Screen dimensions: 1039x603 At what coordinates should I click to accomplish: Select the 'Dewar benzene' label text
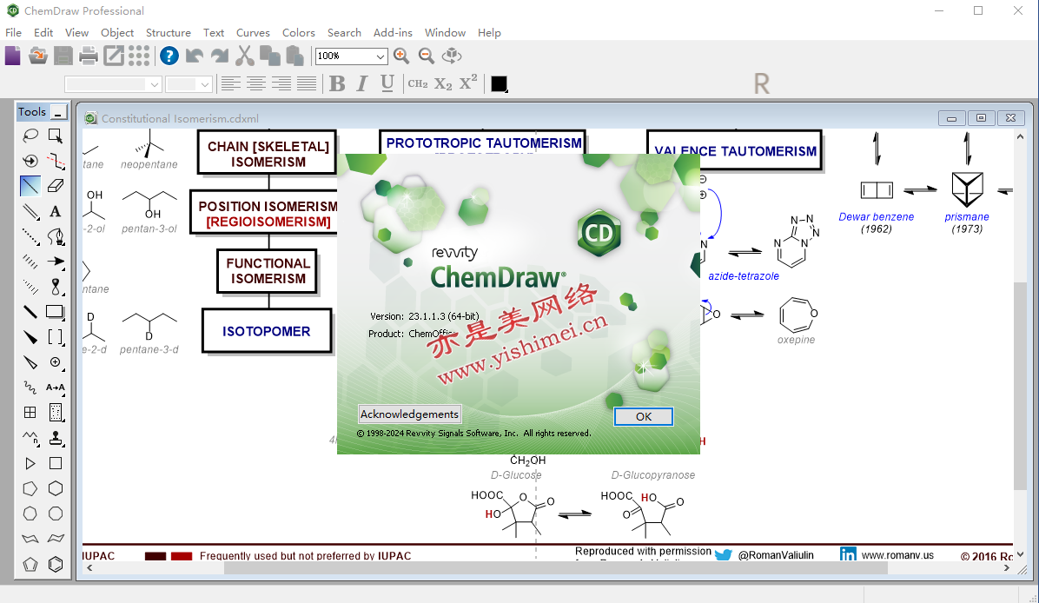tap(876, 216)
